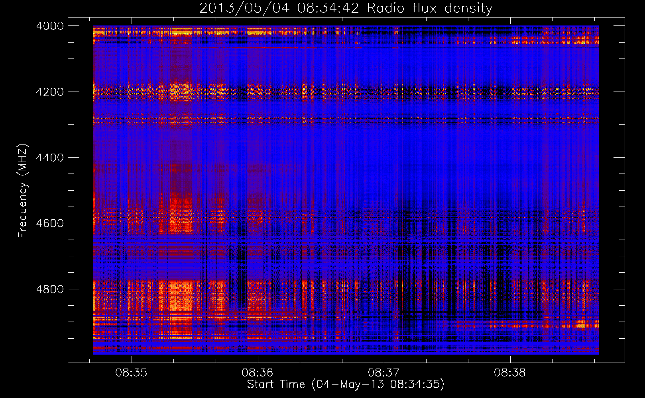
Task: Click the 4200 frequency tick label
Action: pos(50,92)
